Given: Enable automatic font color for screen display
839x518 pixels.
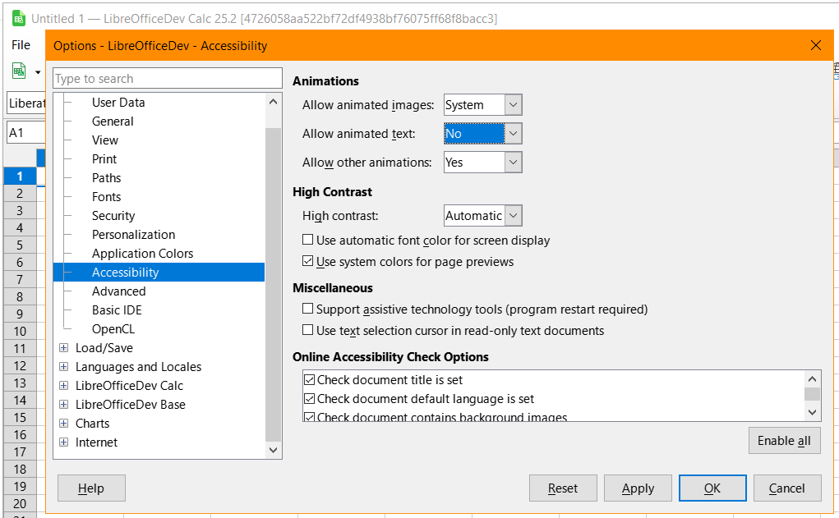Looking at the screenshot, I should (x=307, y=240).
